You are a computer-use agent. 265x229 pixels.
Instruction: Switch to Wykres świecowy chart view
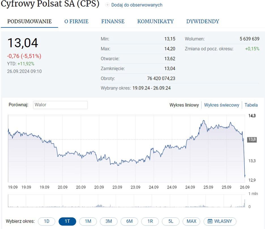[x=222, y=105]
